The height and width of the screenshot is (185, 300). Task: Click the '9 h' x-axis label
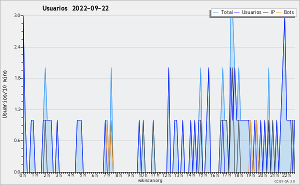pos(130,175)
